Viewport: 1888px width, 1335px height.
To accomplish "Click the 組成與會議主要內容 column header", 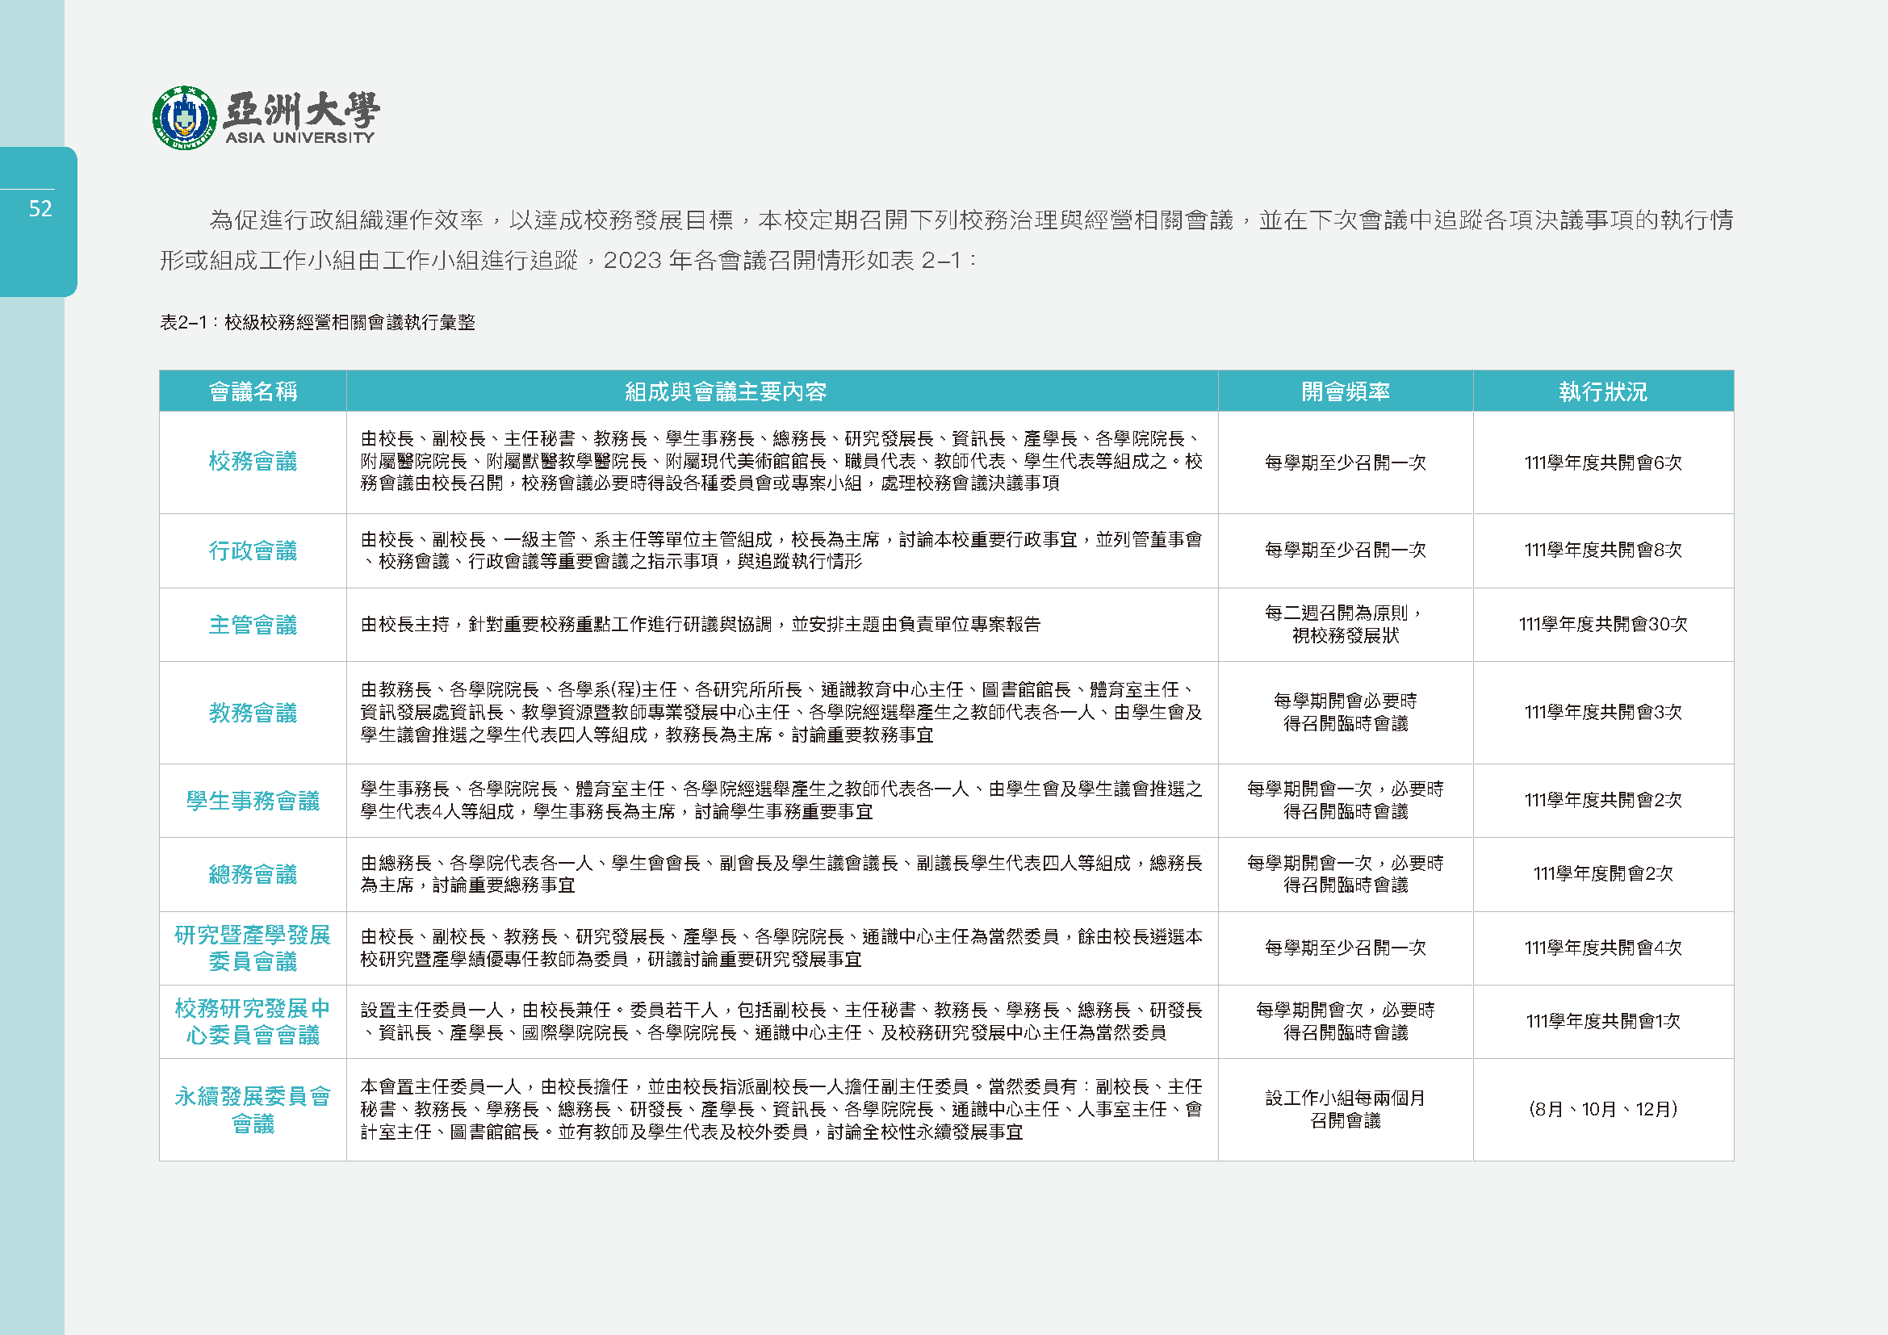I will coord(782,391).
